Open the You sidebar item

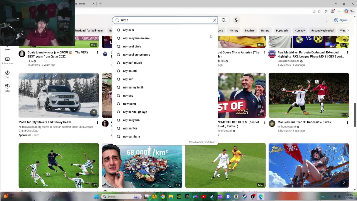pyautogui.click(x=8, y=74)
